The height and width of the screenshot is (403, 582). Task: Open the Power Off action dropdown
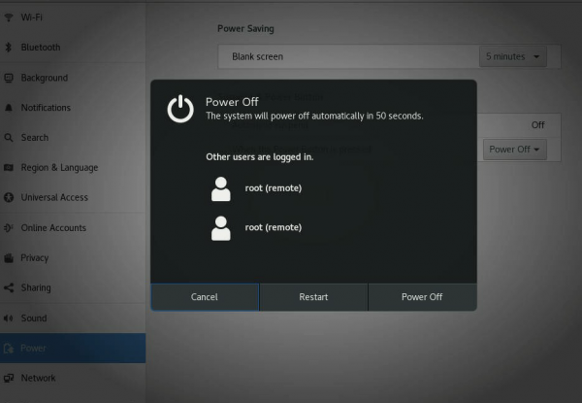click(514, 150)
